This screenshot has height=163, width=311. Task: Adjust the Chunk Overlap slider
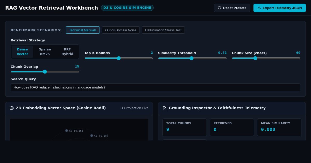(45, 72)
